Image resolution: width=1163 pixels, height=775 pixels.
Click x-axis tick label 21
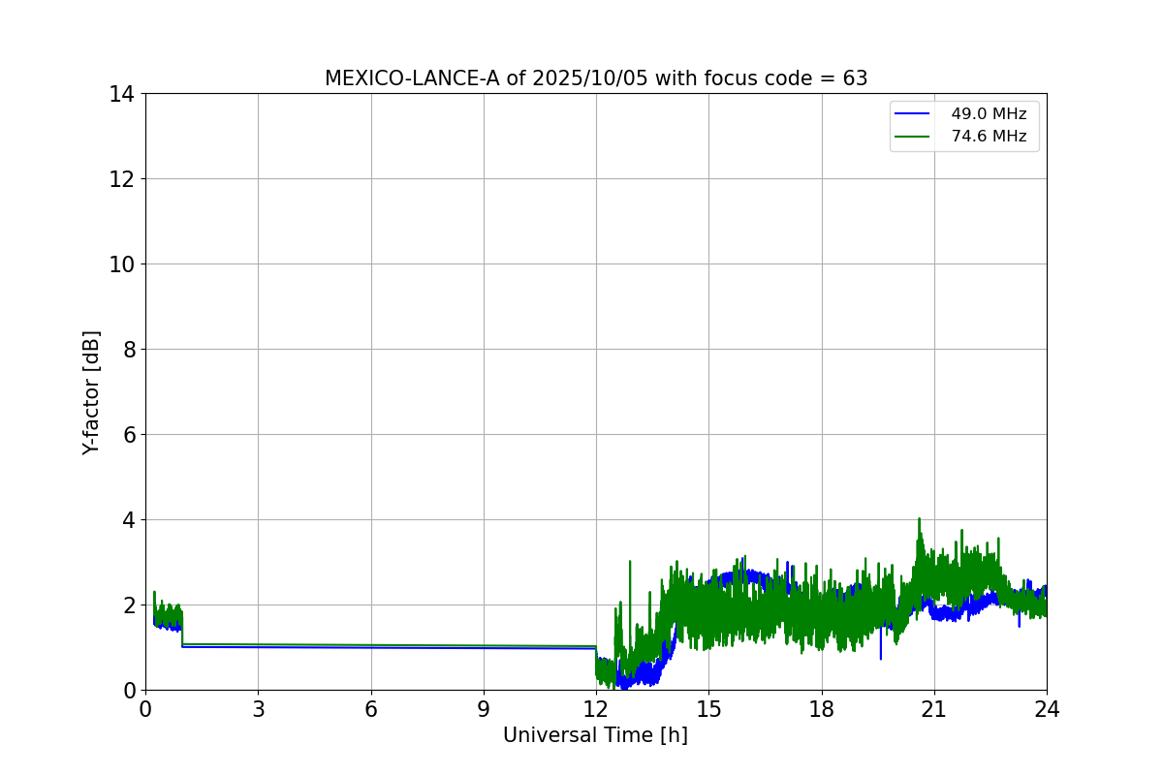[x=934, y=709]
